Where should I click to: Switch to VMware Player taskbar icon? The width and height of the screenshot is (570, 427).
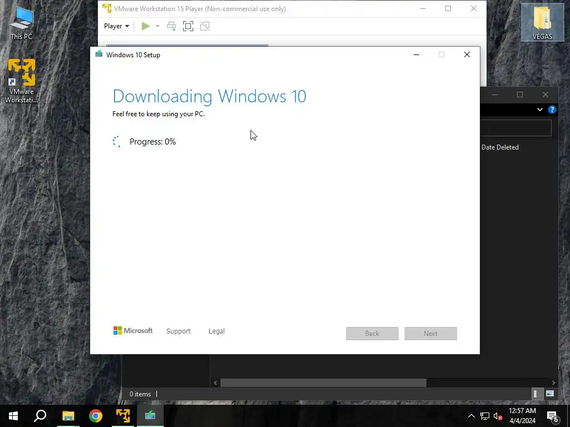[x=123, y=416]
